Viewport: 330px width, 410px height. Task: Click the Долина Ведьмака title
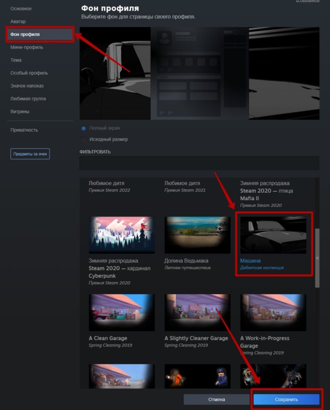pos(186,261)
